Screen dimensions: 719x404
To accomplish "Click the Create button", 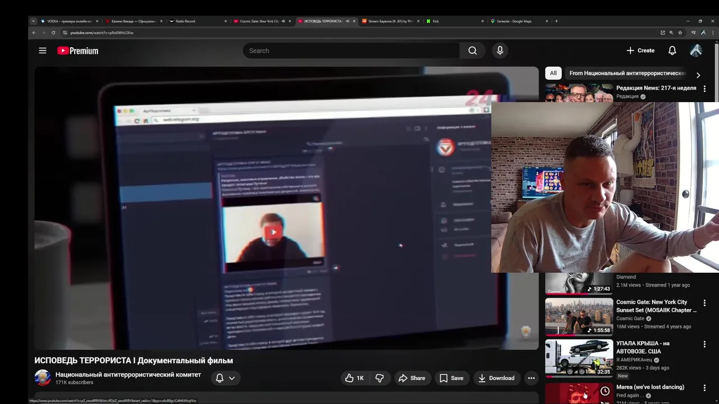I will tap(640, 50).
